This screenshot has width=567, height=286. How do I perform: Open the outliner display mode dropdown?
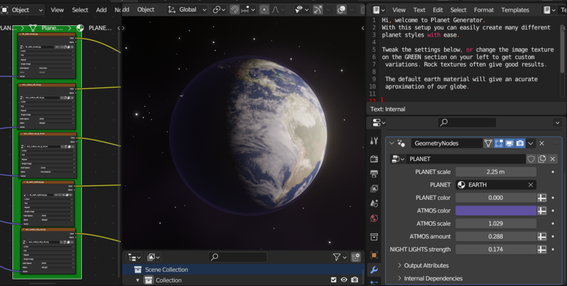pos(153,257)
